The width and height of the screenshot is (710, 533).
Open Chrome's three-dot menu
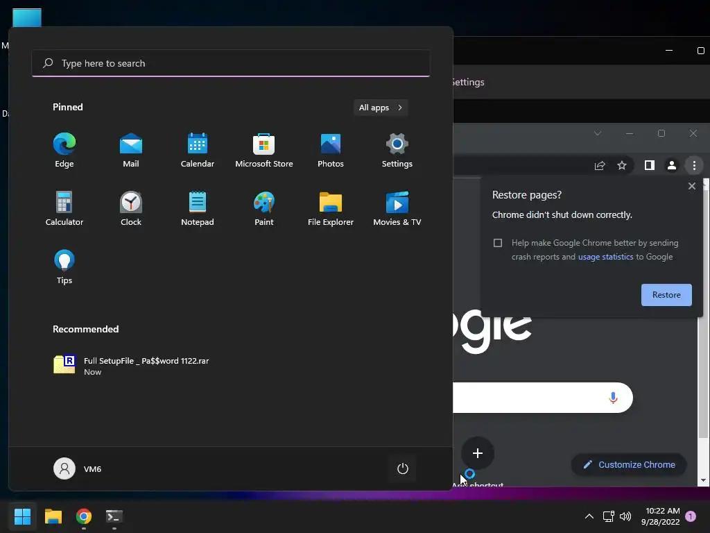[x=694, y=165]
